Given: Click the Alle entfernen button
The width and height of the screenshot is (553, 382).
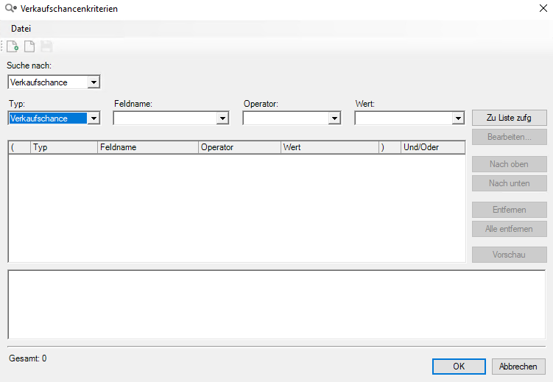Looking at the screenshot, I should coord(510,229).
